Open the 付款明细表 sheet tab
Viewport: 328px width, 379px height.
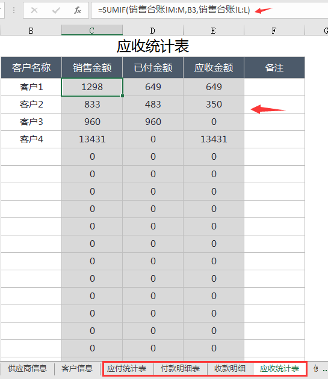click(x=180, y=369)
